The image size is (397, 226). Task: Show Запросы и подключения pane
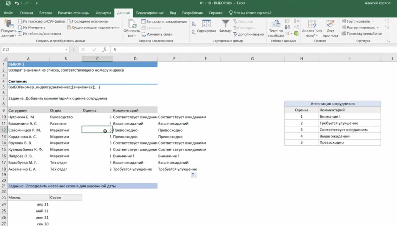[x=164, y=22]
